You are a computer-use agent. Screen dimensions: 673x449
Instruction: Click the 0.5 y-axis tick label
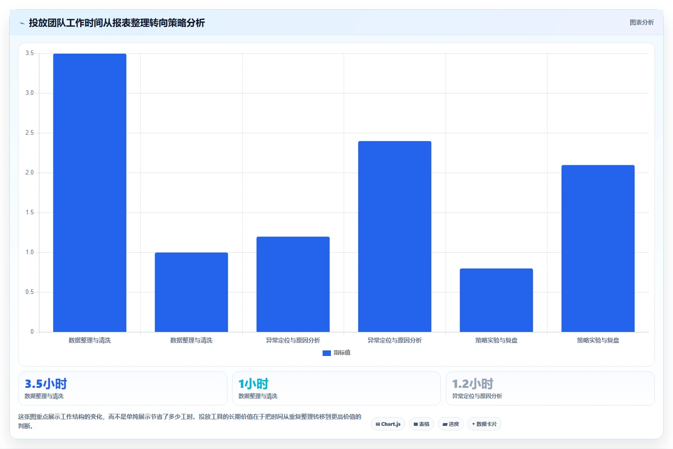tap(30, 292)
